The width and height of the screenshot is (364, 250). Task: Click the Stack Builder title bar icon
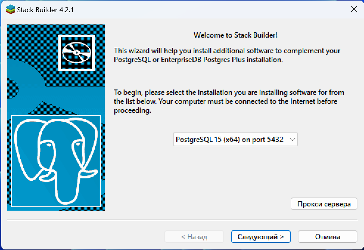tap(10, 10)
